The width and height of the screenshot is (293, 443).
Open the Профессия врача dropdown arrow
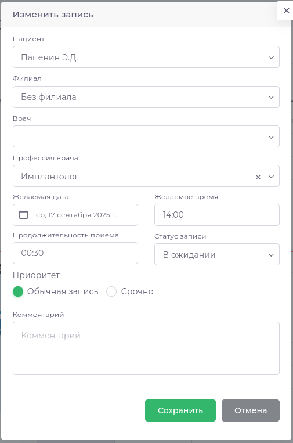coord(271,177)
